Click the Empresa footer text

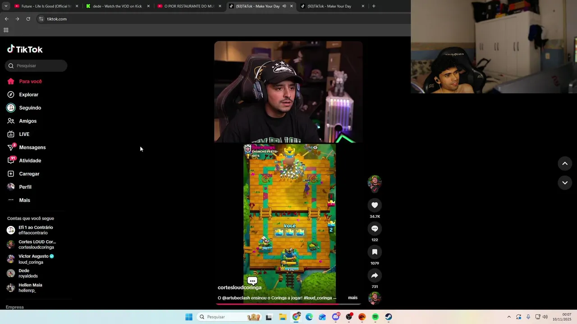point(14,307)
